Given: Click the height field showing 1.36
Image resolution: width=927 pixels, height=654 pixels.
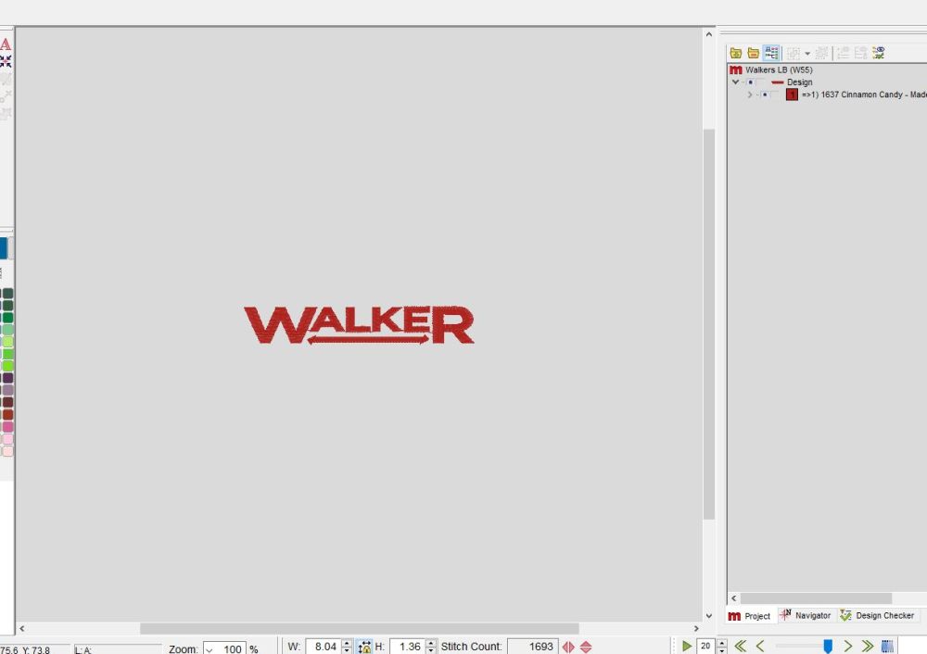Looking at the screenshot, I should pos(409,647).
